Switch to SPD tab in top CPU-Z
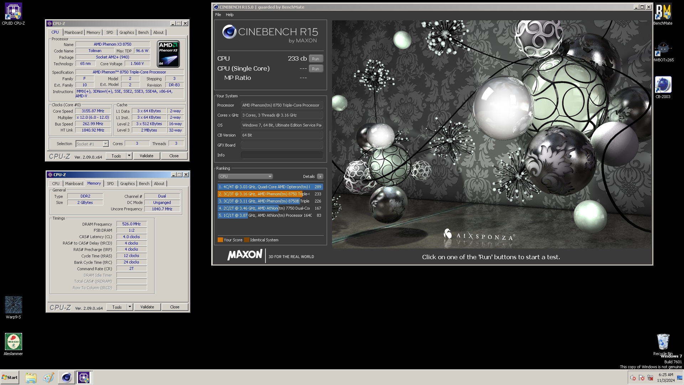Image resolution: width=684 pixels, height=385 pixels. (110, 32)
